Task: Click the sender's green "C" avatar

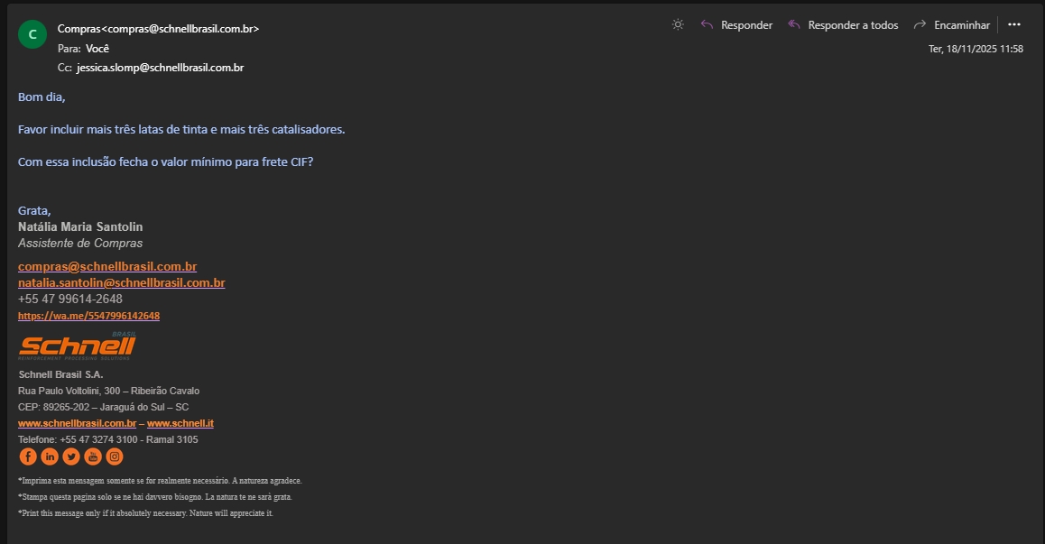Action: (x=32, y=35)
